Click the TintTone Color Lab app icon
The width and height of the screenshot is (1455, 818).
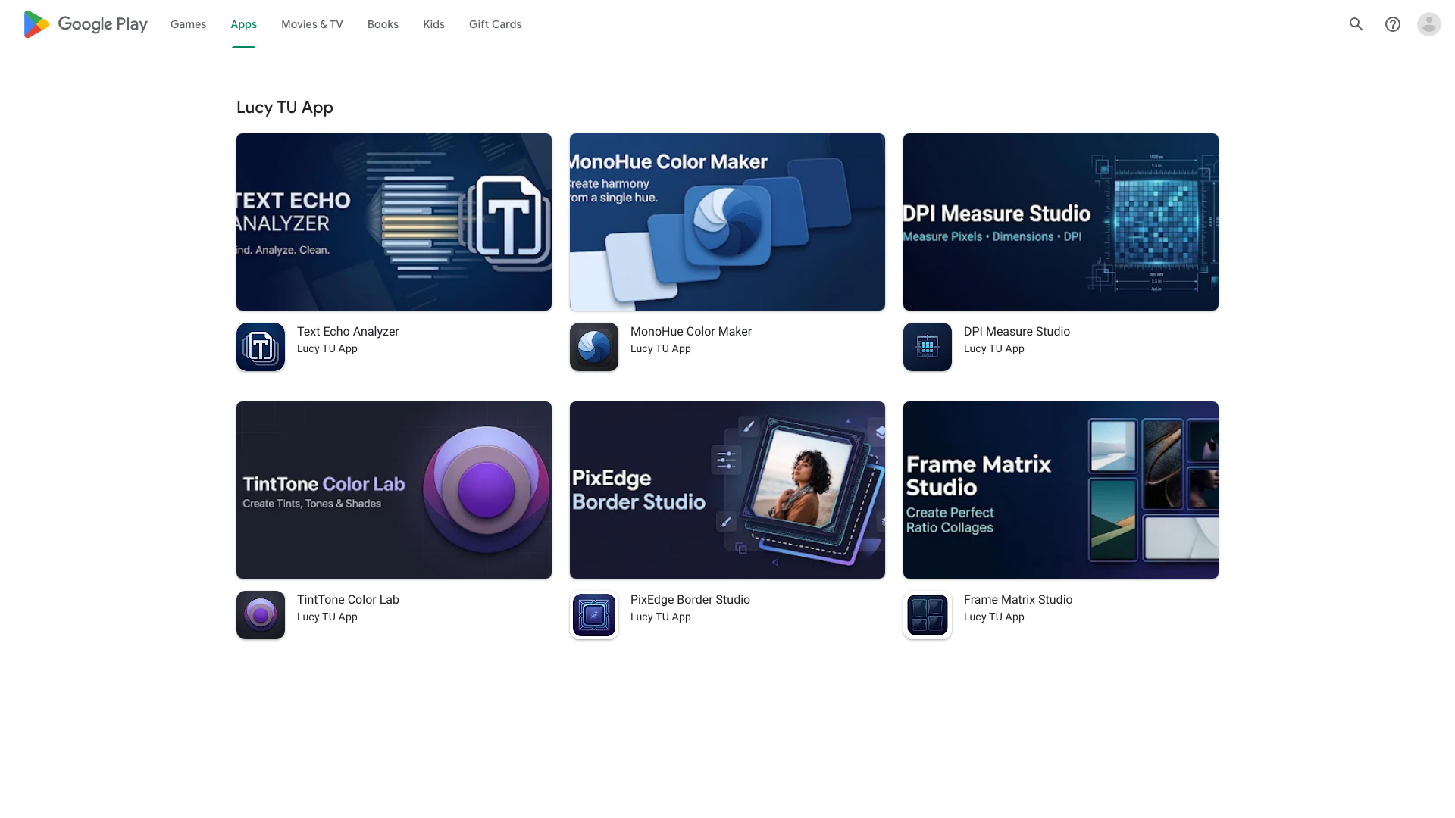261,615
